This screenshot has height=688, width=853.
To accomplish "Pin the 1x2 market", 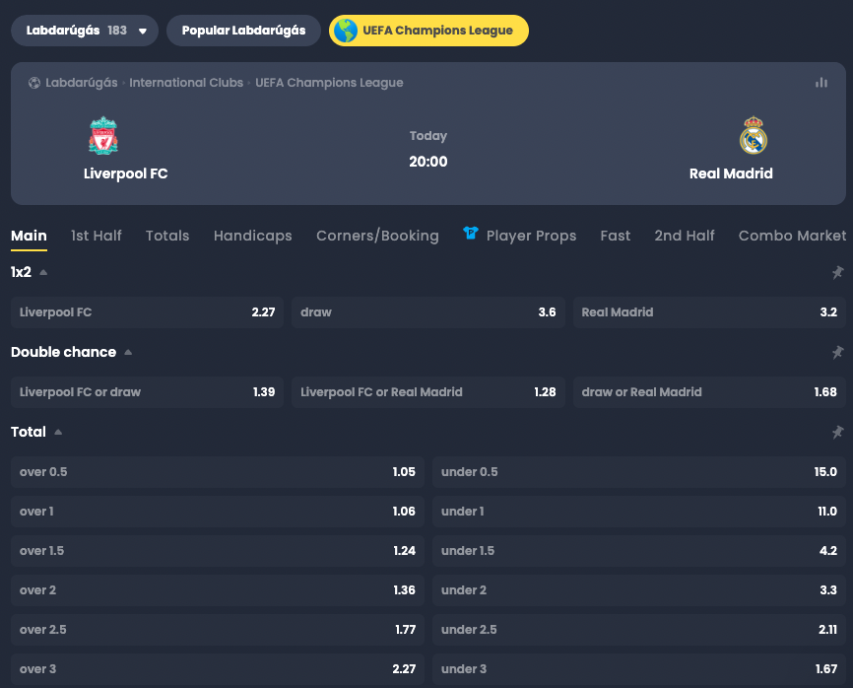I will [838, 273].
